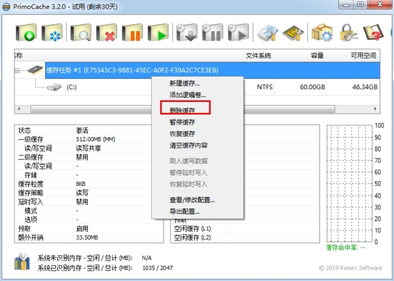Screen dimensions: 394x281
Task: Click the 空闲缓存 (L2) statistics label
Action: (192, 237)
